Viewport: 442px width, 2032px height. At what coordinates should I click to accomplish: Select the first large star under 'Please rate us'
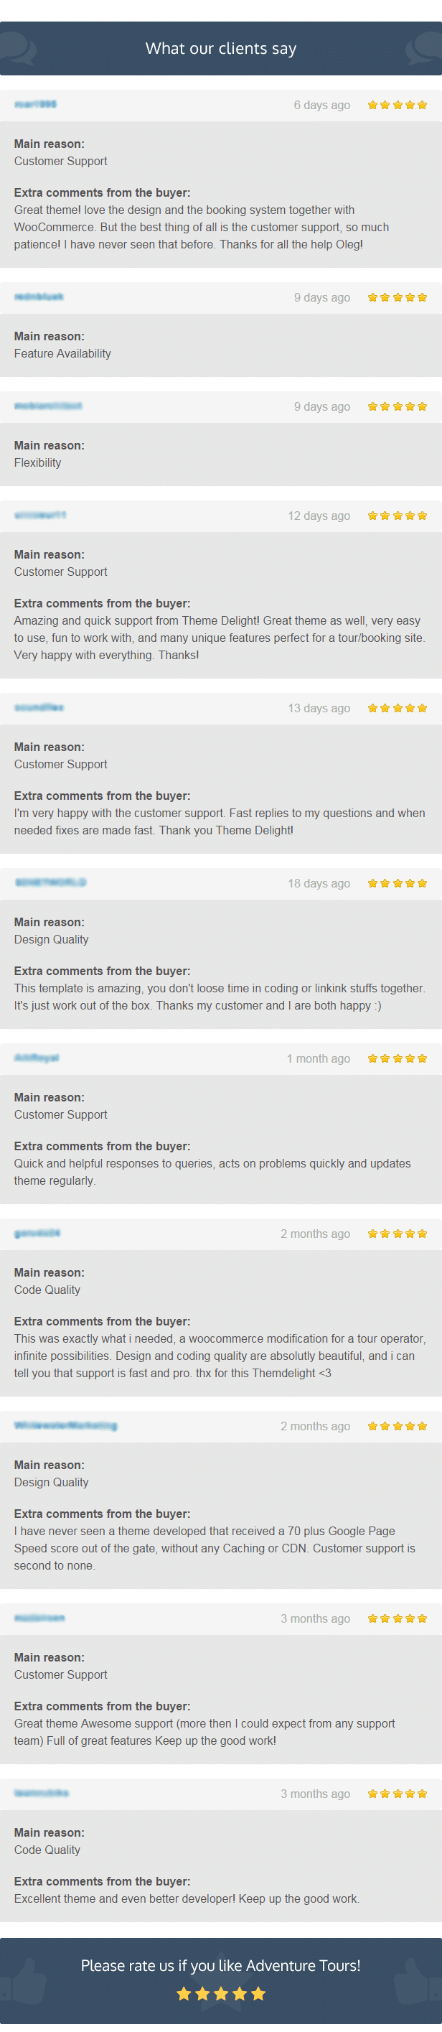(184, 1993)
